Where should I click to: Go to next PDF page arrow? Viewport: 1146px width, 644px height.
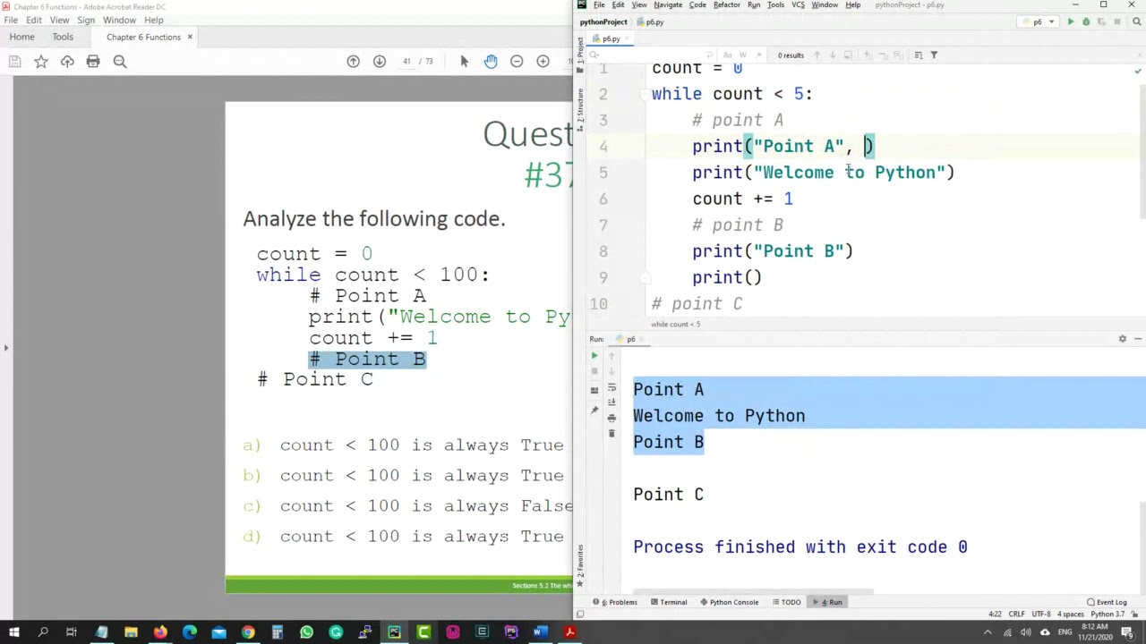click(380, 62)
